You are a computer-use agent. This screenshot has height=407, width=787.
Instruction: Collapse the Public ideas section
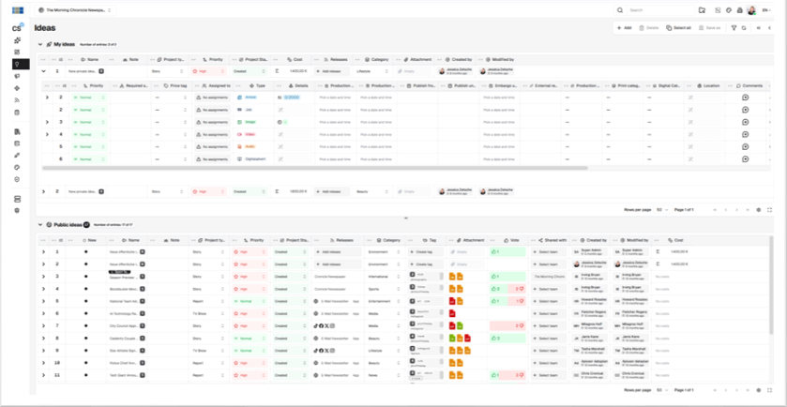[x=40, y=225]
